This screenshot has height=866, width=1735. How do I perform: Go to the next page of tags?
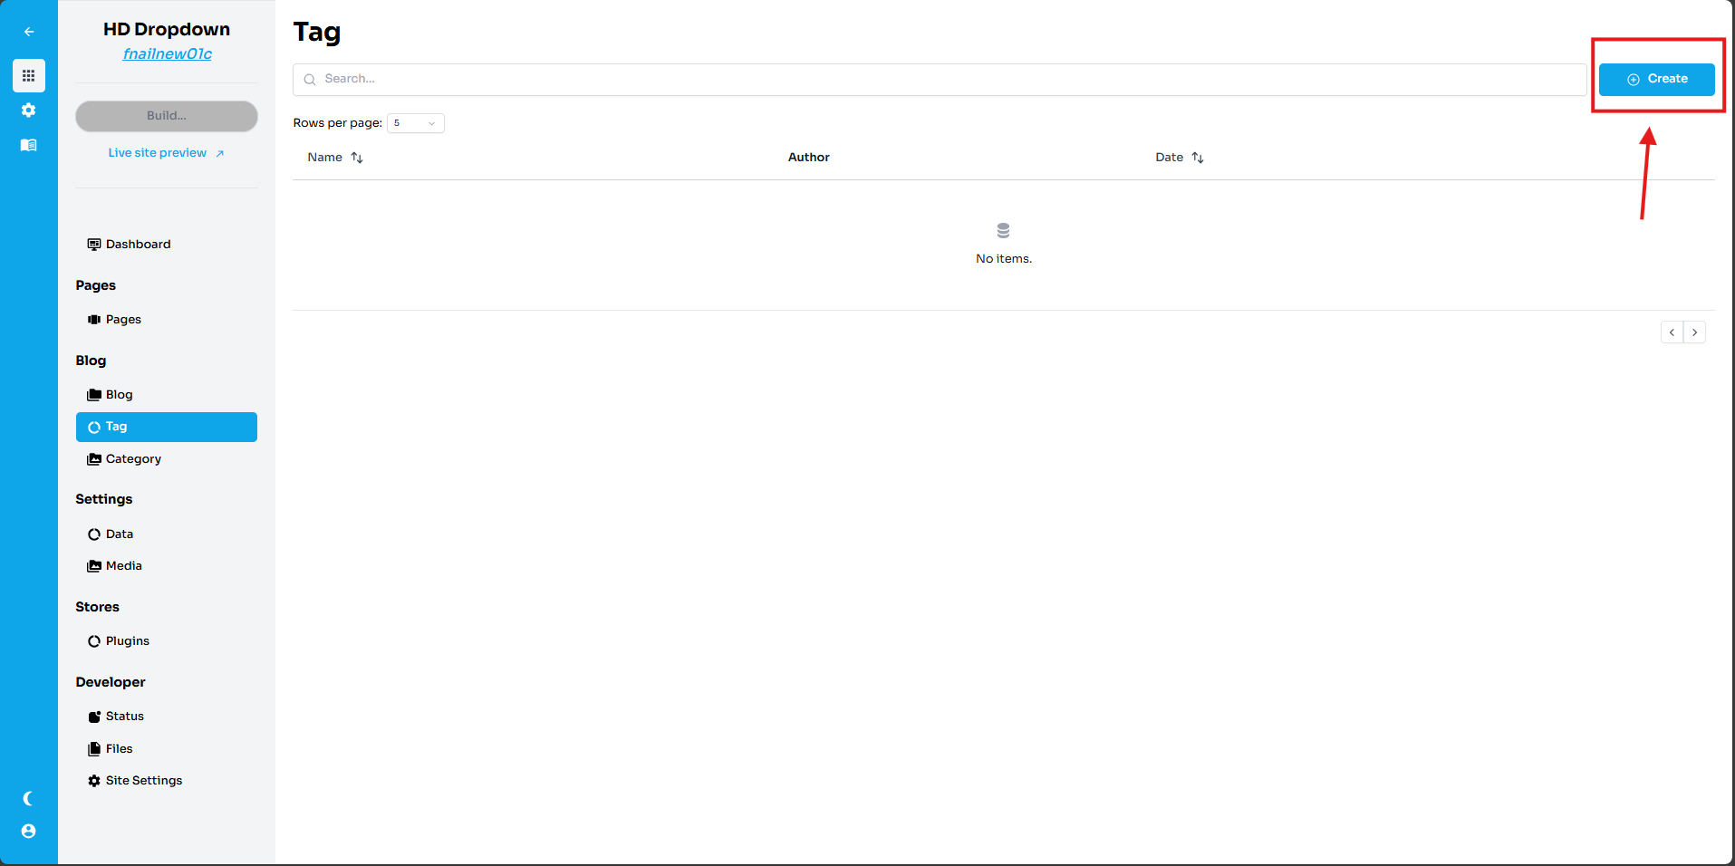click(x=1694, y=332)
